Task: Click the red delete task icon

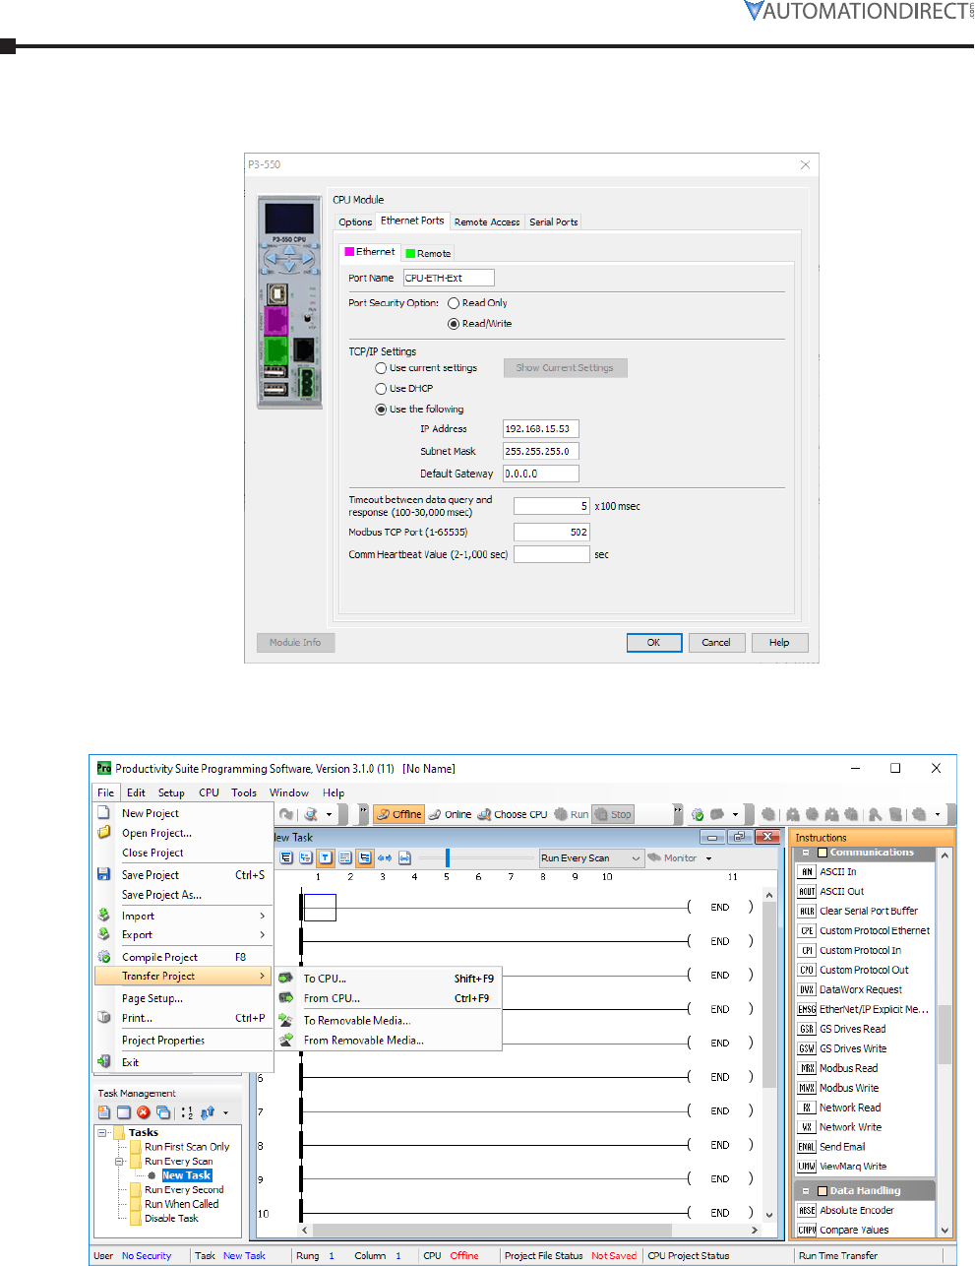Action: click(144, 1112)
